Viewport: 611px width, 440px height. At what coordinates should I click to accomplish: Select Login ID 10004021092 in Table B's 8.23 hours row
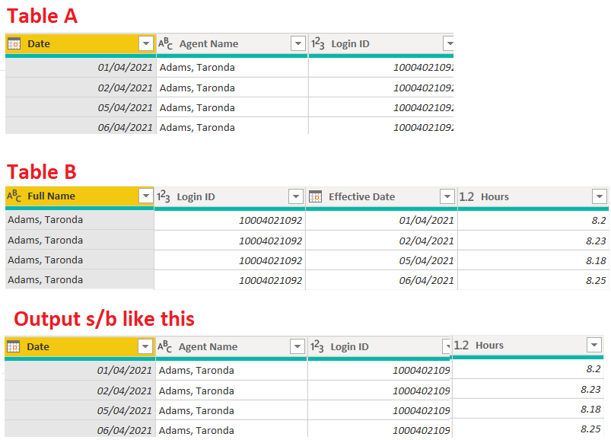pyautogui.click(x=230, y=241)
